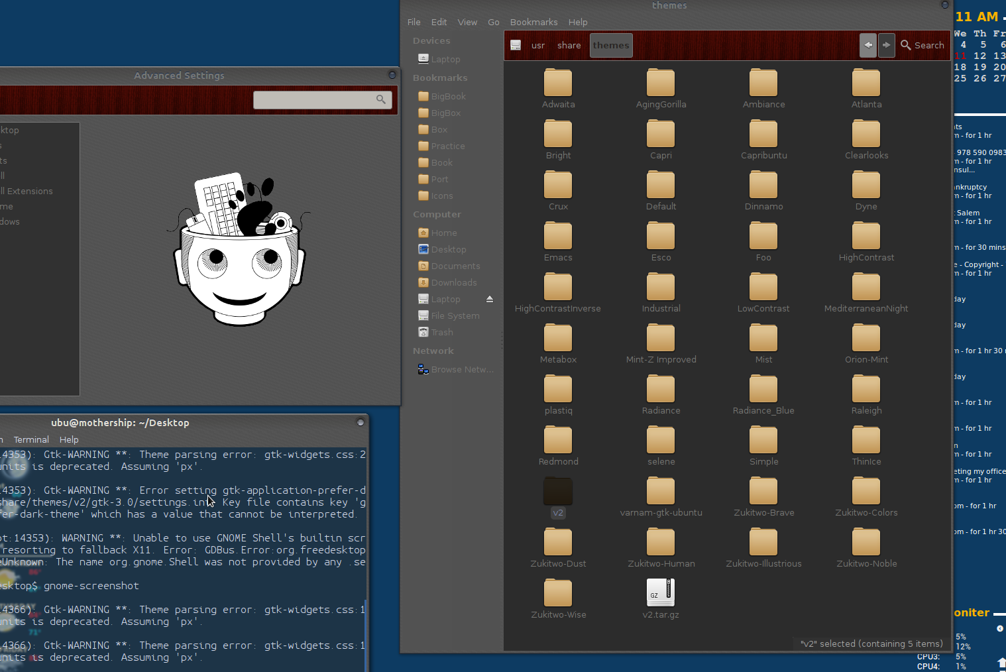Click the Search button in file manager

922,45
